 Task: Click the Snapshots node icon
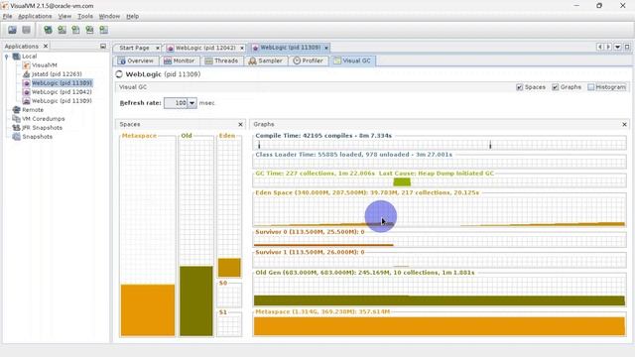(x=16, y=137)
